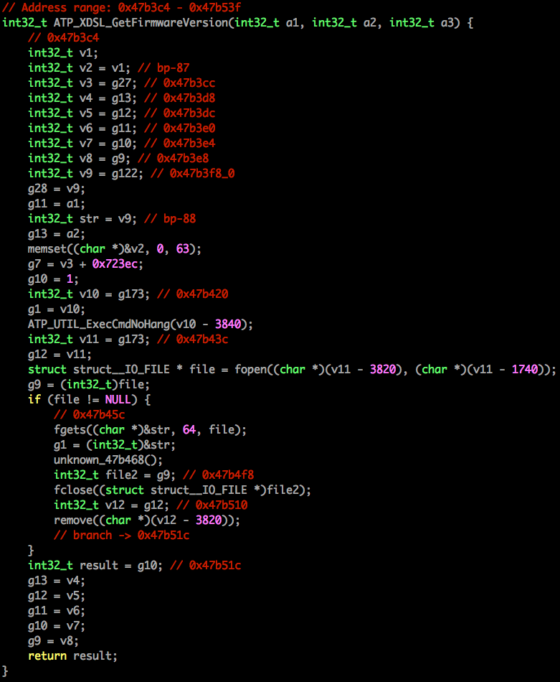Viewport: 560px width, 682px height.
Task: Select the statement "g13 = a2;"
Action: 57,233
